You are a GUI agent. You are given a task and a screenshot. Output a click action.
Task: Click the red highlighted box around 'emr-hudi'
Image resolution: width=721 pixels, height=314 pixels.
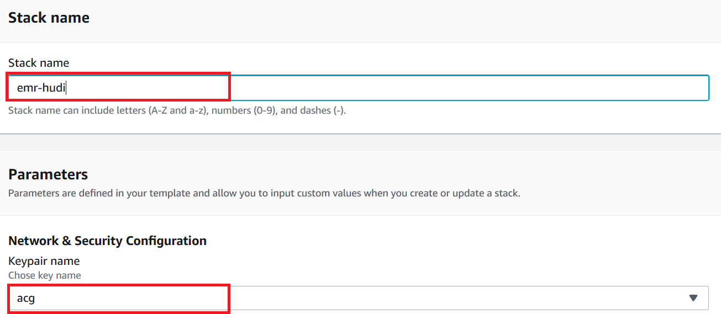(x=118, y=87)
